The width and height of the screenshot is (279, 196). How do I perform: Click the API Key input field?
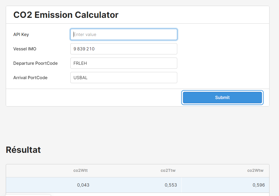pyautogui.click(x=124, y=34)
